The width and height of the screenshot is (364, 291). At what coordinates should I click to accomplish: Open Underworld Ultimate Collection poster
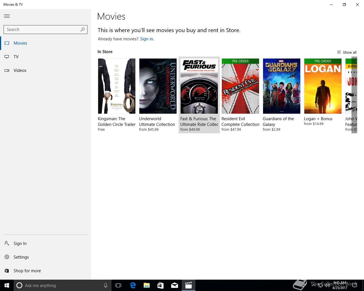158,86
